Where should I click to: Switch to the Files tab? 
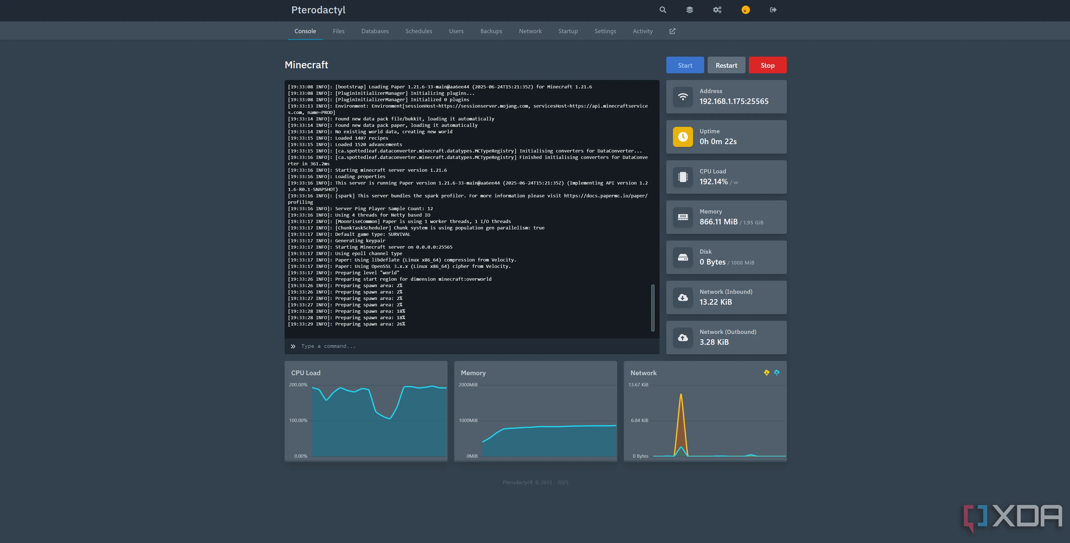pos(338,31)
